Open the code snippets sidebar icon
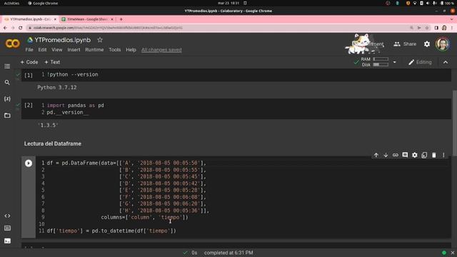This screenshot has width=457, height=257. click(x=7, y=216)
